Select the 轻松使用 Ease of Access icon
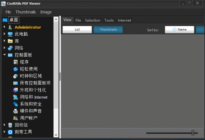This screenshot has width=205, height=140. [x=15, y=69]
